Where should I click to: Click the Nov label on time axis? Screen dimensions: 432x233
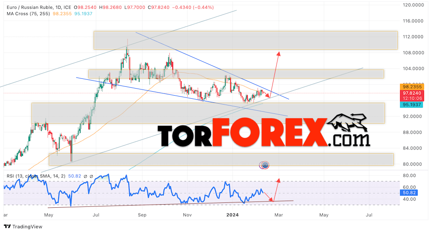[187, 215]
